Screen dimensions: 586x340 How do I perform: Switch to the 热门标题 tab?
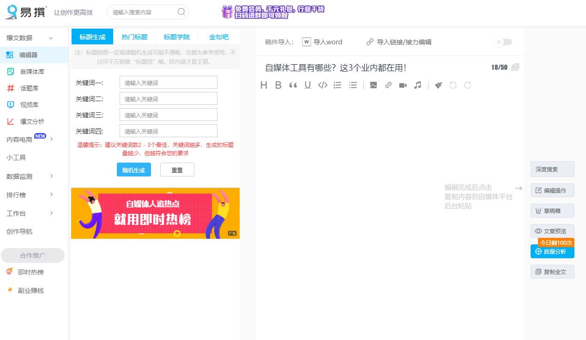pos(134,36)
